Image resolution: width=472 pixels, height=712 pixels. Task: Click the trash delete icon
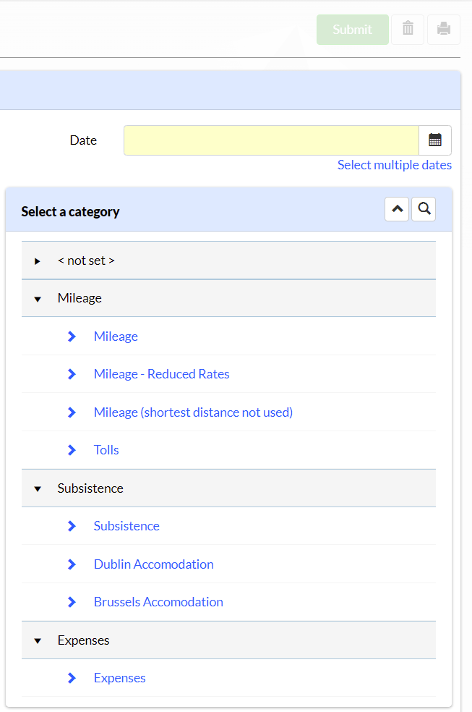pos(408,30)
